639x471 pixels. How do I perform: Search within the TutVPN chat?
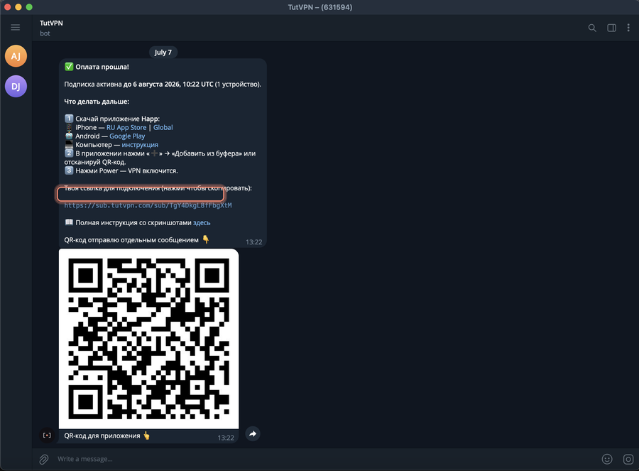pyautogui.click(x=592, y=28)
